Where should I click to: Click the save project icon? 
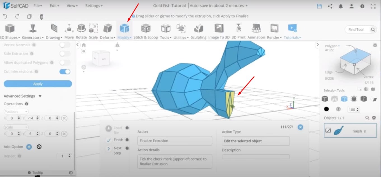point(319,6)
